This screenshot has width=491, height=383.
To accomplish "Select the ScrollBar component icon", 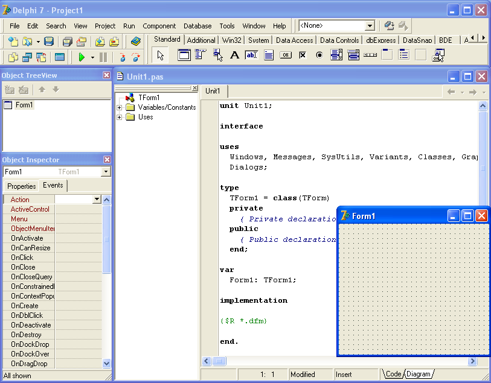I will tap(370, 55).
